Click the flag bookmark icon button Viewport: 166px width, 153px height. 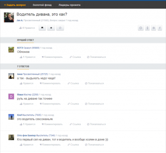(x=42, y=28)
